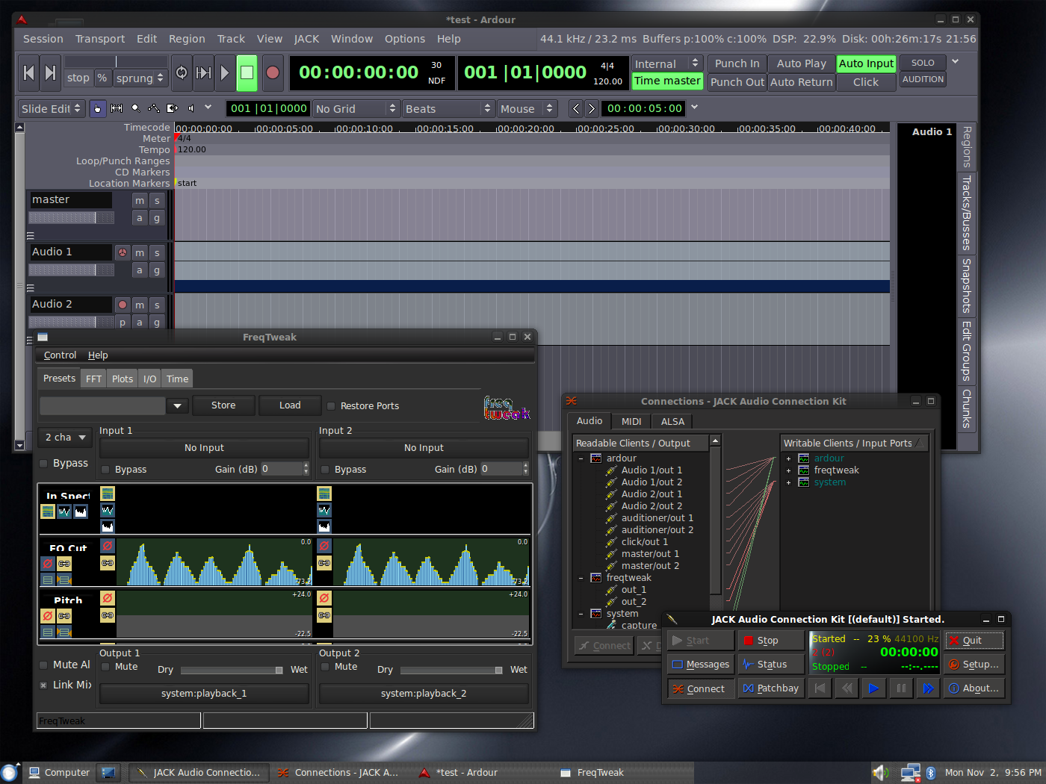1046x784 pixels.
Task: Select the range selection tool
Action: pyautogui.click(x=117, y=108)
